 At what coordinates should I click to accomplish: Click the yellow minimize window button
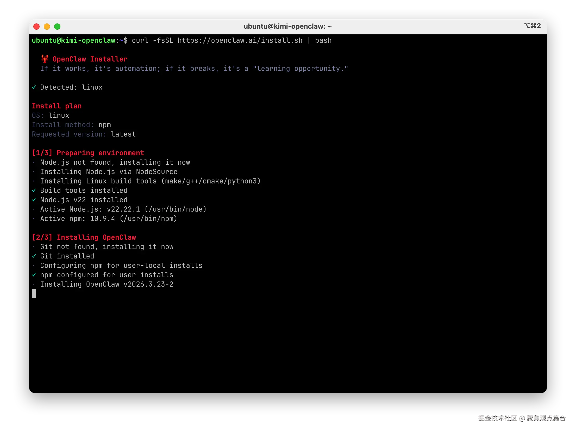click(x=47, y=27)
